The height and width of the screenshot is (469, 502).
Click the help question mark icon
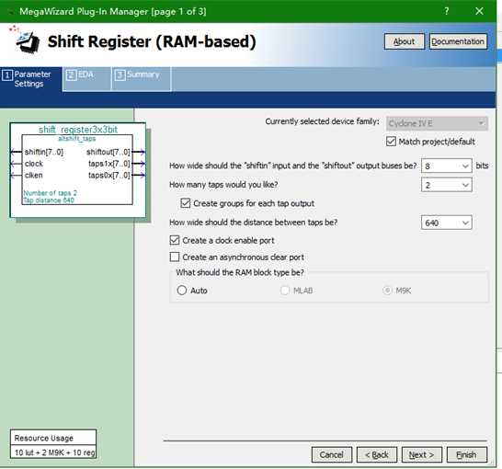tap(447, 11)
